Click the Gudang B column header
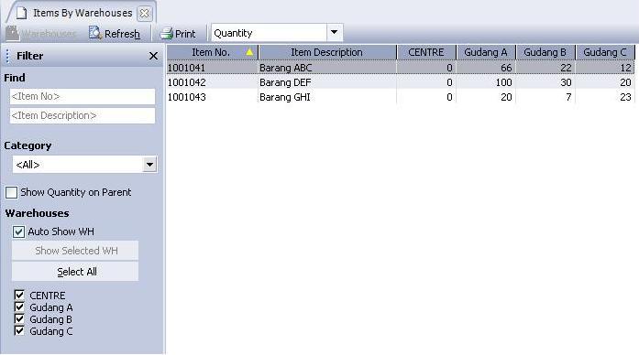The width and height of the screenshot is (639, 355). (545, 52)
